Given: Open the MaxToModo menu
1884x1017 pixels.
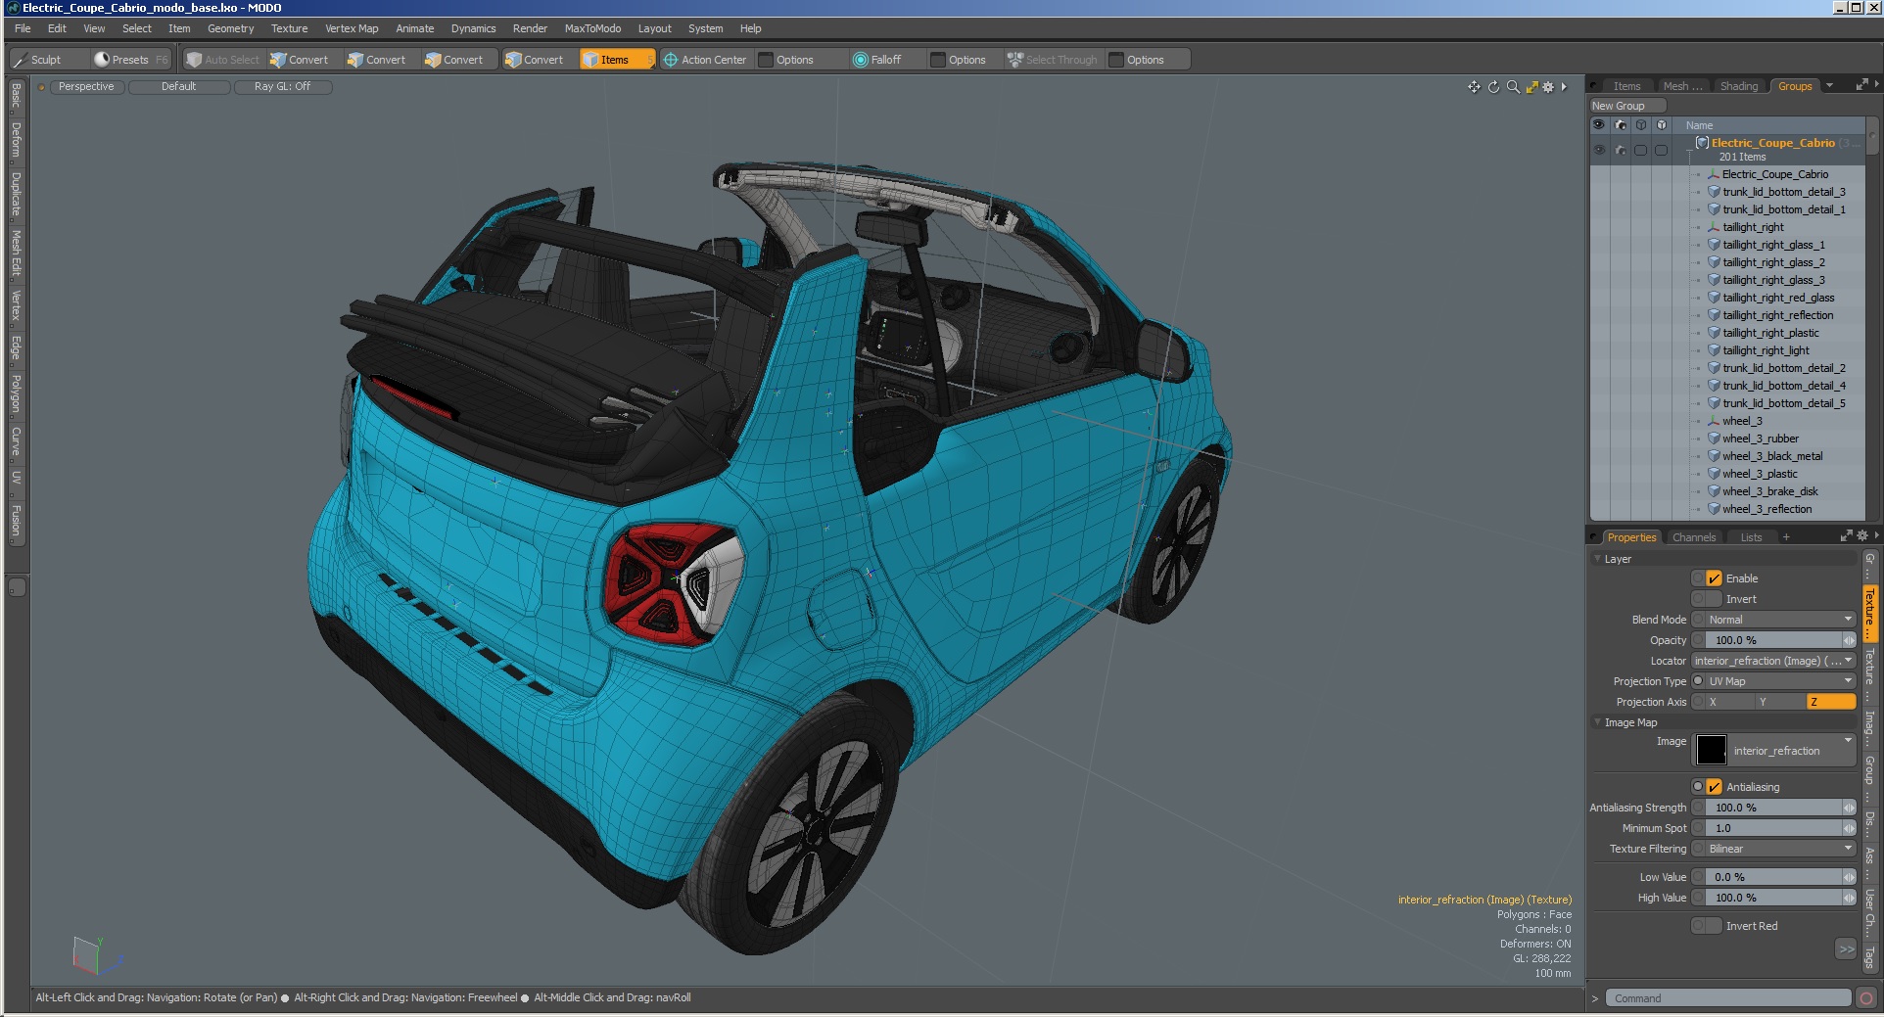Looking at the screenshot, I should (592, 28).
